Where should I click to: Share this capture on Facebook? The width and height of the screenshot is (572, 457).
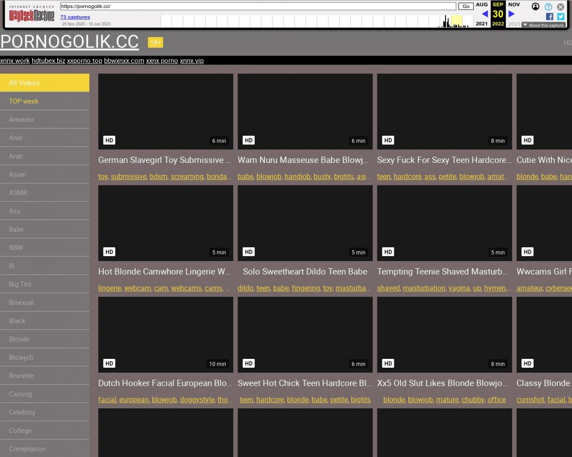[x=549, y=17]
